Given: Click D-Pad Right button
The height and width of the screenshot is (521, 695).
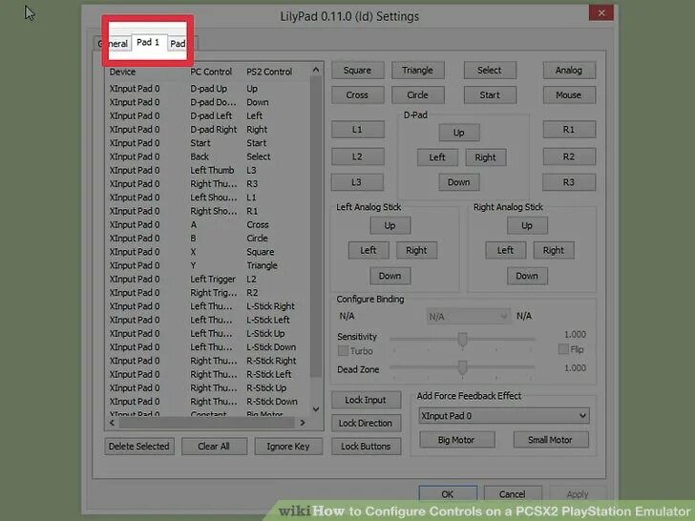Looking at the screenshot, I should click(485, 157).
